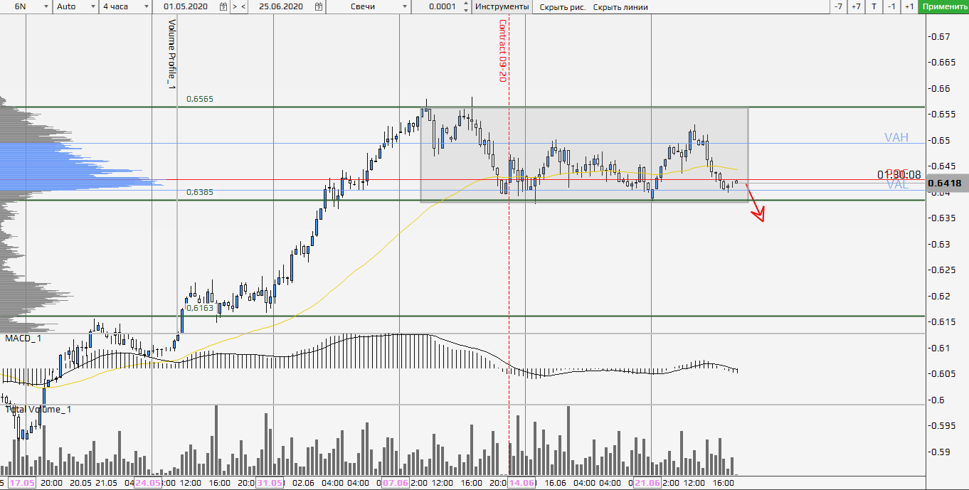The height and width of the screenshot is (490, 969).
Task: Expand the '4 часа' timeframe dropdown
Action: (x=146, y=6)
